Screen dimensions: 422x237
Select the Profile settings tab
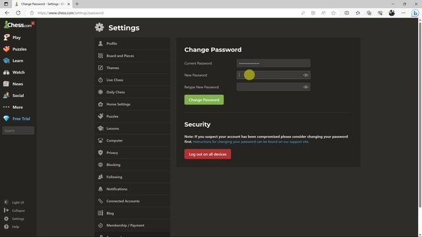(132, 43)
